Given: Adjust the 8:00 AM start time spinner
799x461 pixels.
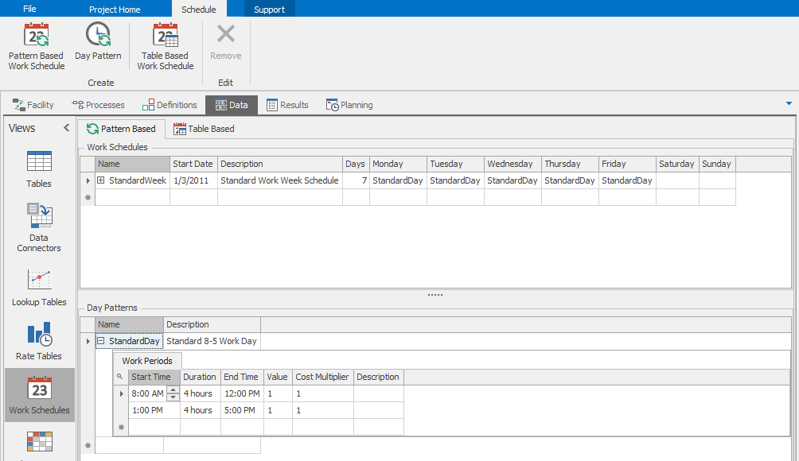Looking at the screenshot, I should [173, 393].
